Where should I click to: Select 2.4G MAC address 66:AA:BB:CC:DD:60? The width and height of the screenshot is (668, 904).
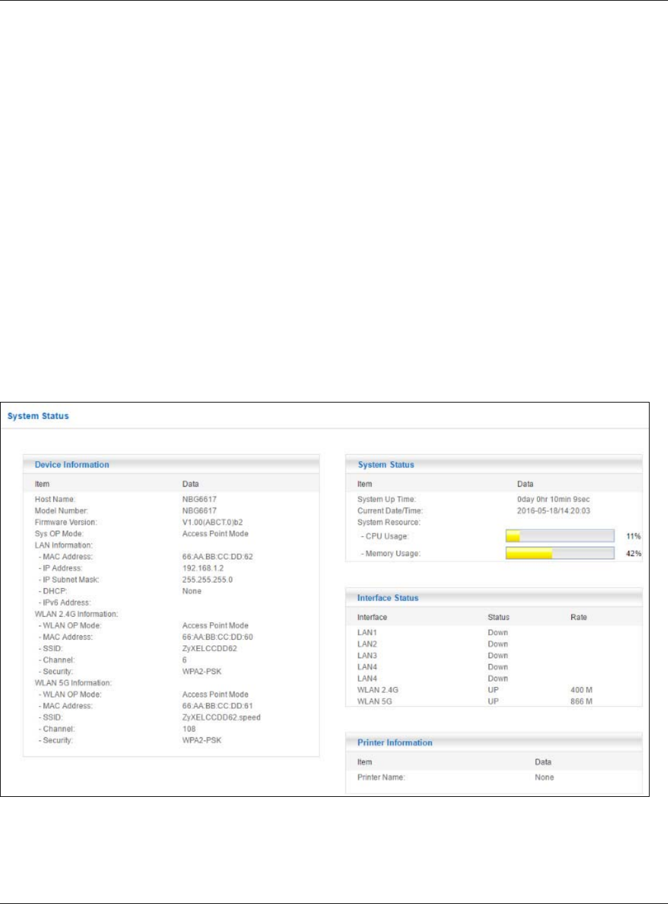pos(217,637)
